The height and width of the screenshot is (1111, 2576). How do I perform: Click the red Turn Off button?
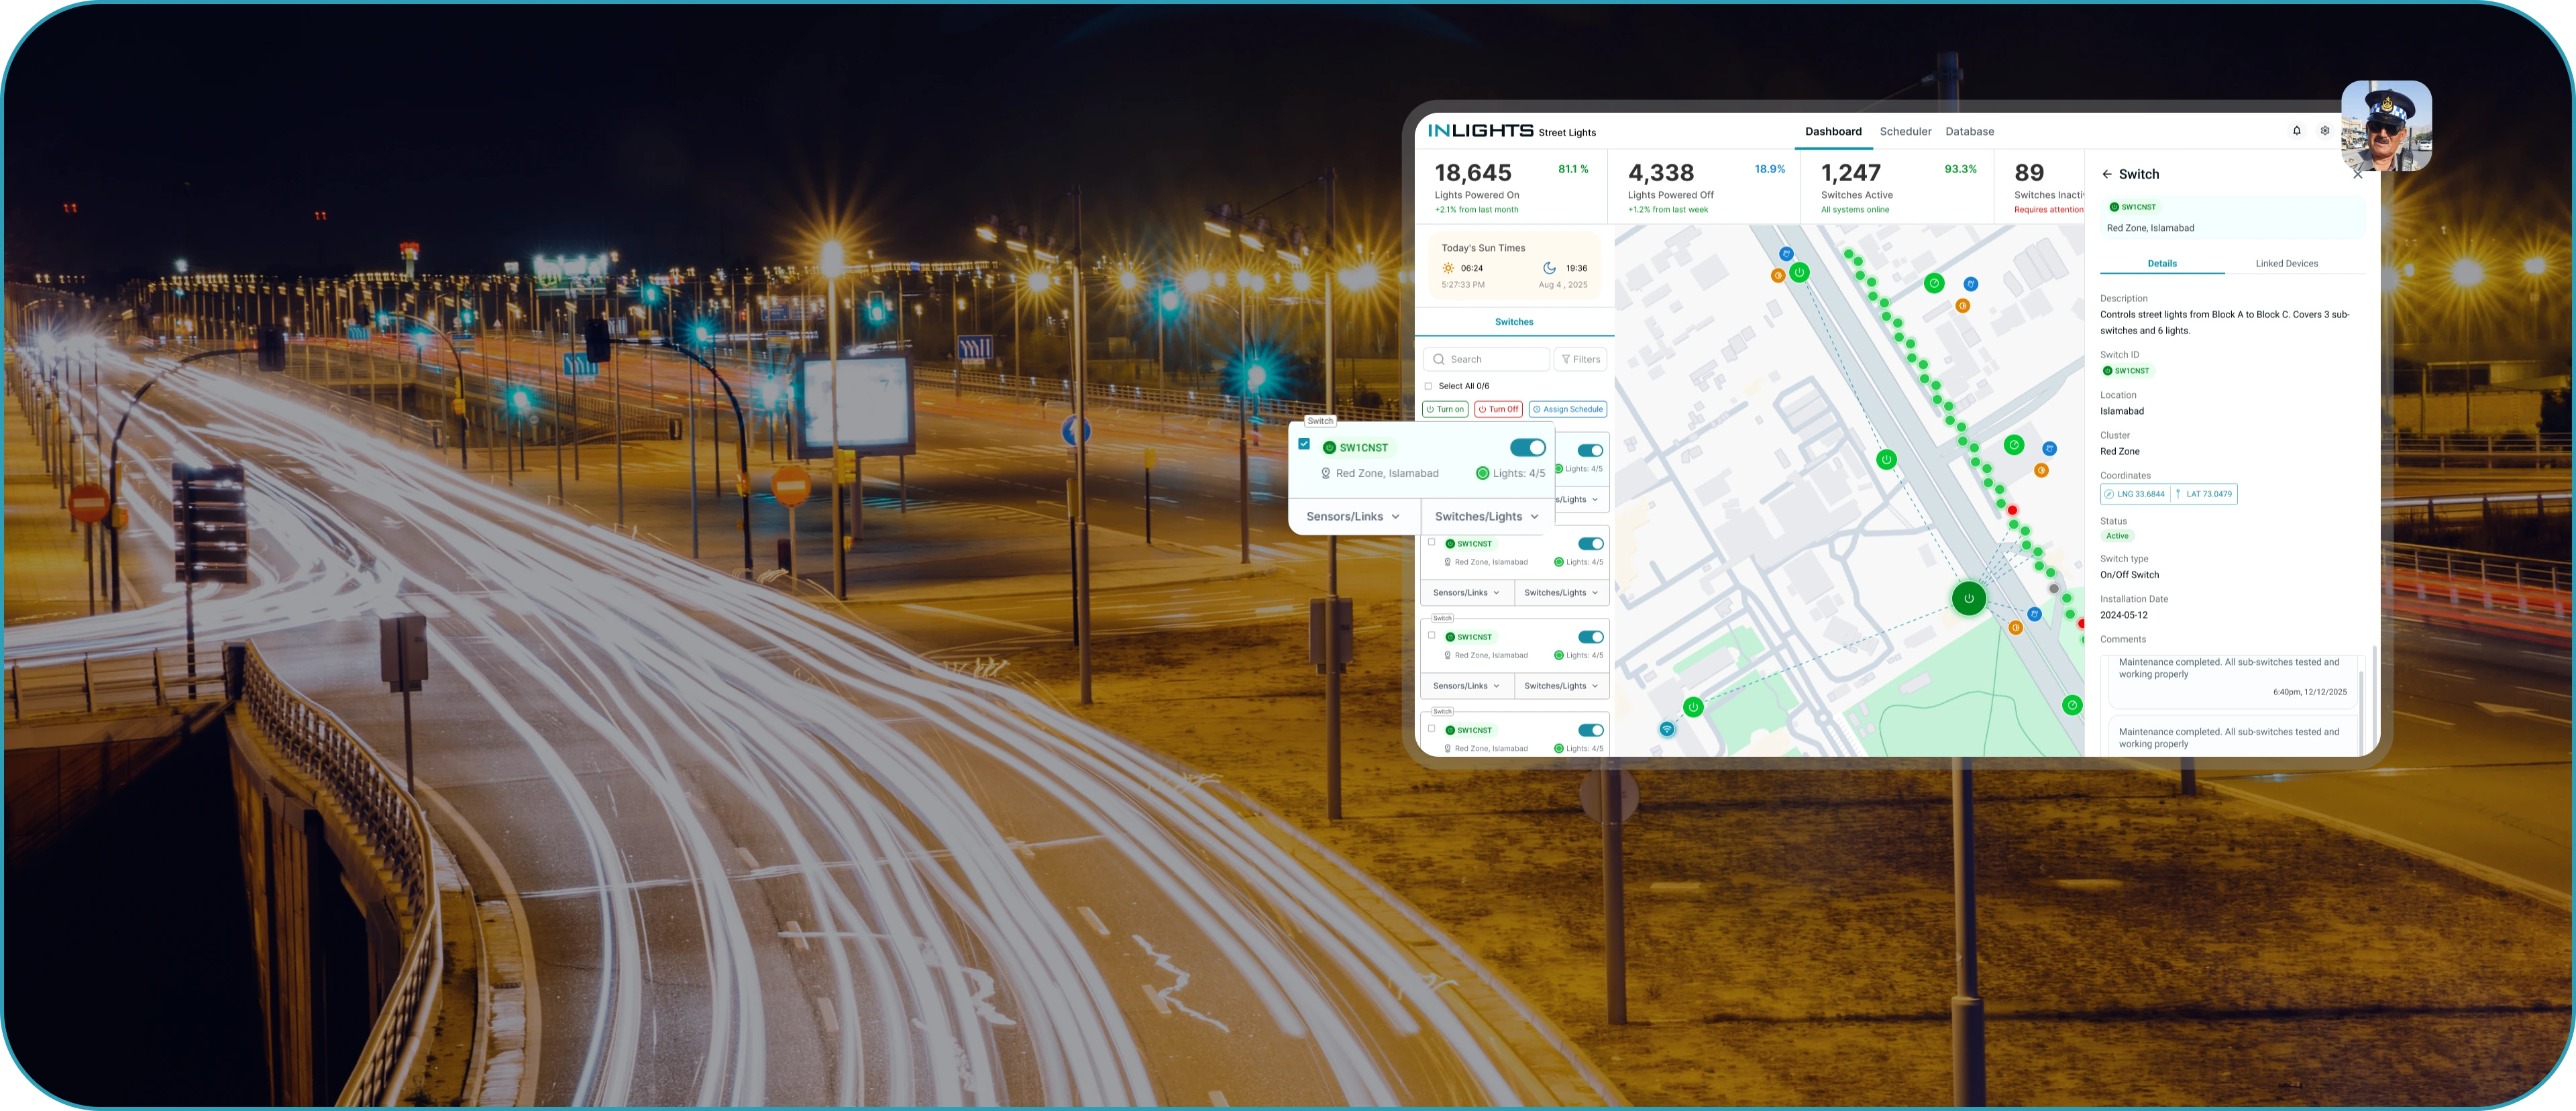[x=1498, y=409]
